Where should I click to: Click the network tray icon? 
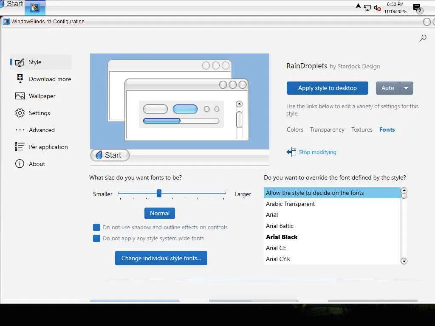tap(367, 8)
